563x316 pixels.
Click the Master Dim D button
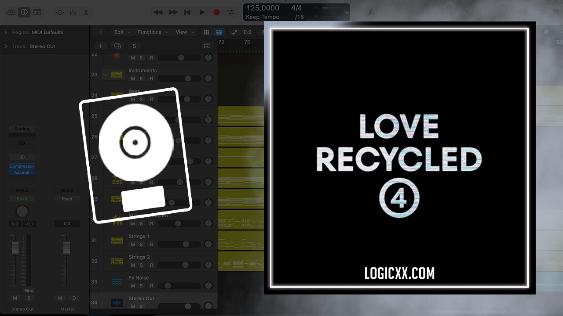[x=74, y=298]
